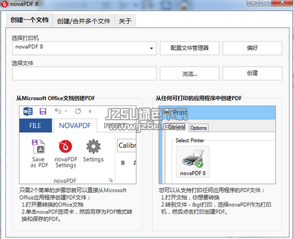Screen dimensions: 294x239
Task: Click the Quick Access customize arrow in illustration
Action: click(90, 111)
